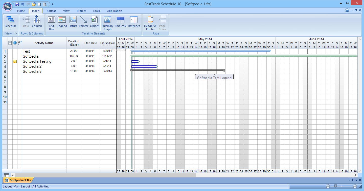Click the June 2014 timescale header
Viewport: 364px width, 191px height.
tap(316, 39)
